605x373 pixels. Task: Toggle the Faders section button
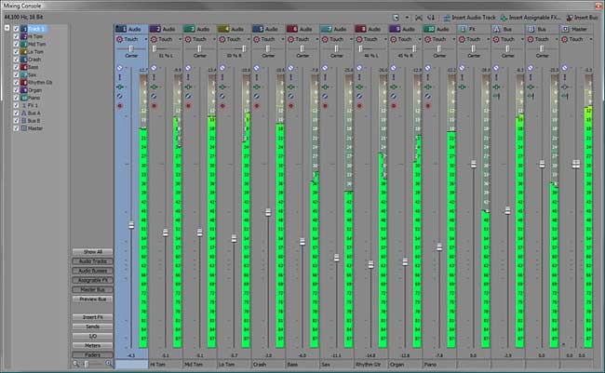92,355
